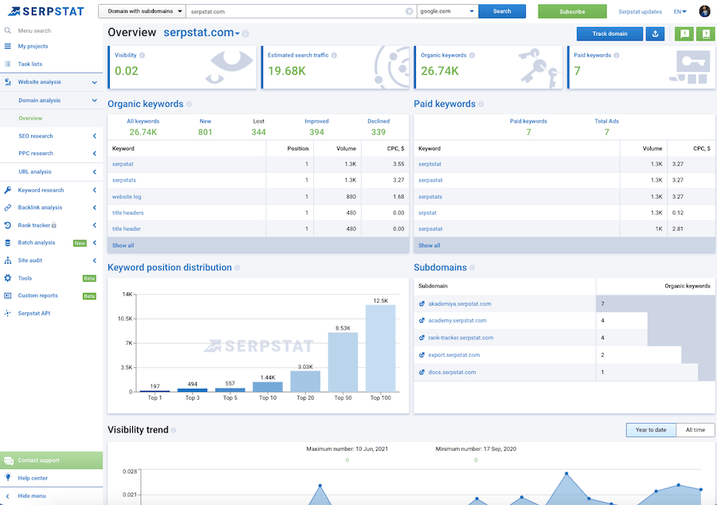The width and height of the screenshot is (717, 505).
Task: Click the Improved keywords count 394
Action: tap(316, 132)
